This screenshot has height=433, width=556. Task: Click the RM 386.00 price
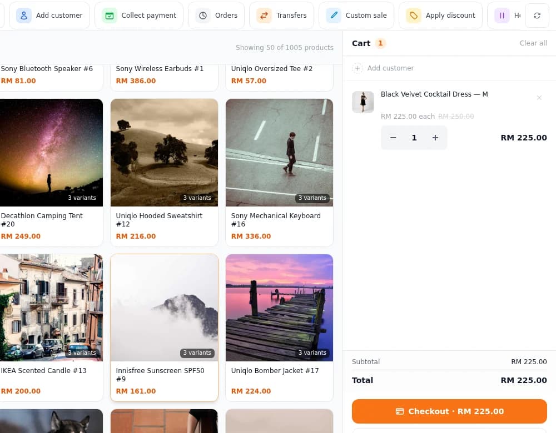pos(136,80)
